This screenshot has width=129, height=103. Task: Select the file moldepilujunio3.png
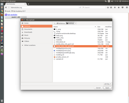point(83,51)
